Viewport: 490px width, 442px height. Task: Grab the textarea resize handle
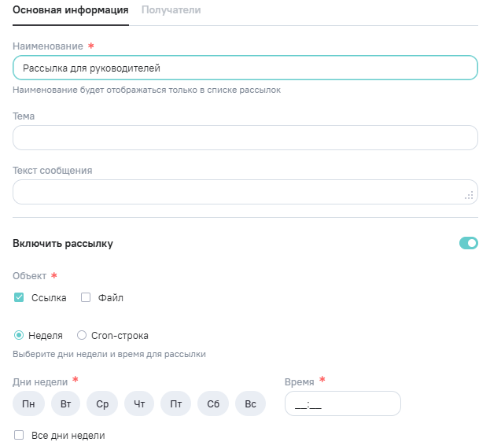pyautogui.click(x=470, y=196)
